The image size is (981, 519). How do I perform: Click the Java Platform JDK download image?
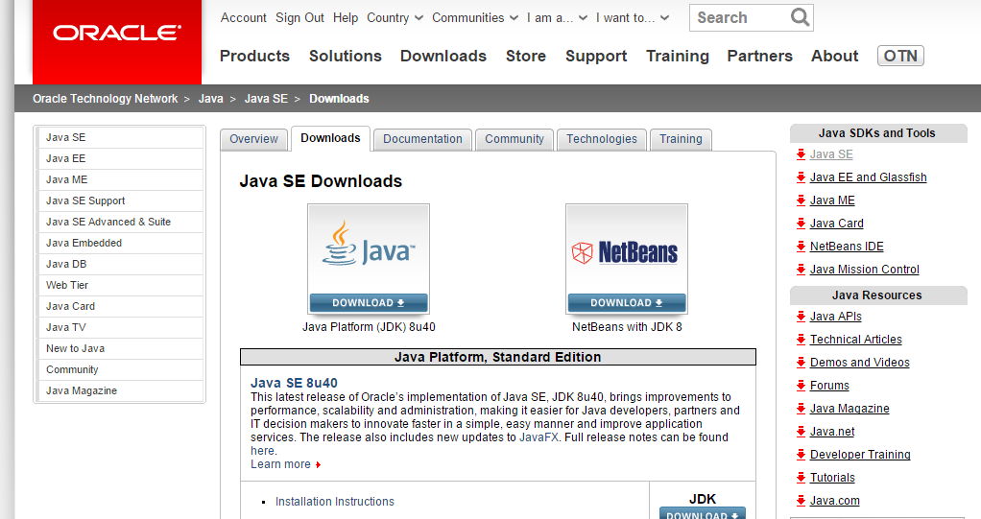click(x=369, y=259)
